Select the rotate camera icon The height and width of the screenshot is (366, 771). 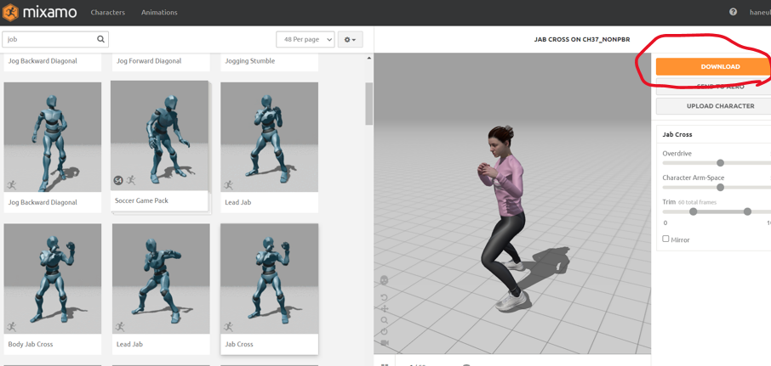pyautogui.click(x=385, y=297)
